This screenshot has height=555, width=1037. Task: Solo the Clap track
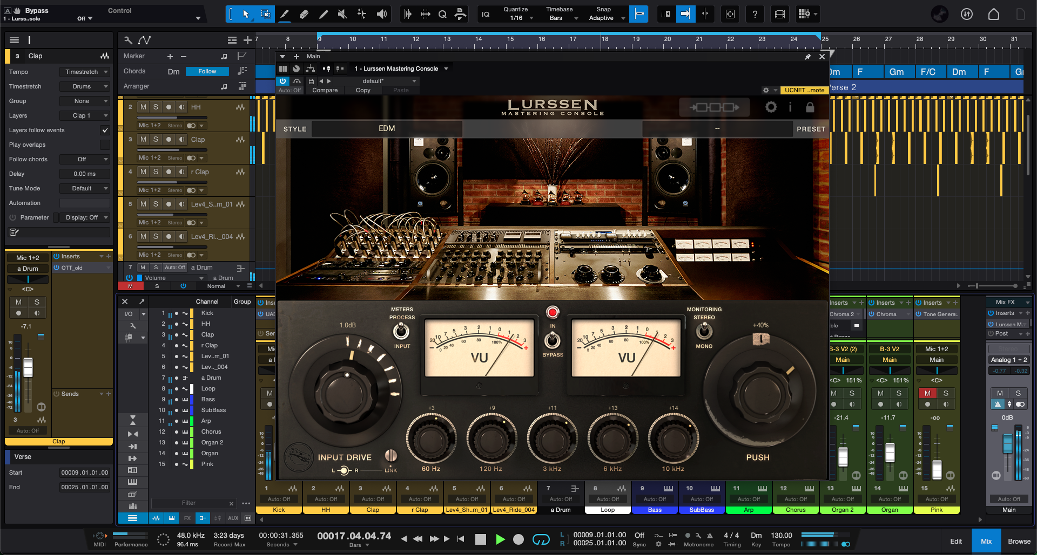(156, 139)
